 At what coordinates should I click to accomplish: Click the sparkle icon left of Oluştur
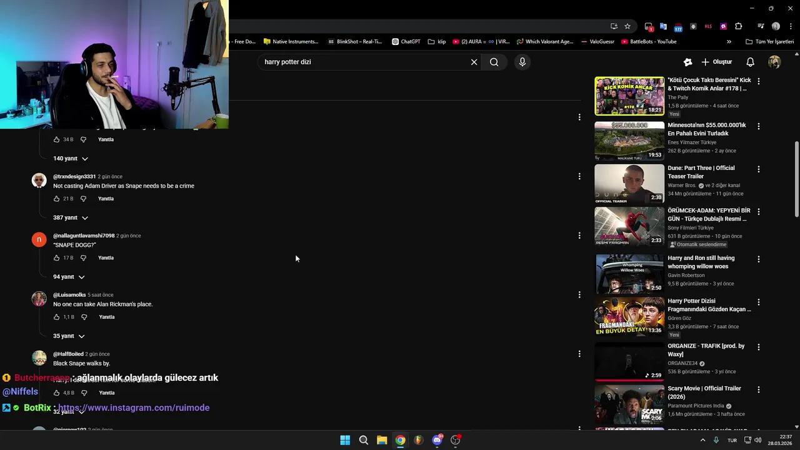tap(687, 62)
